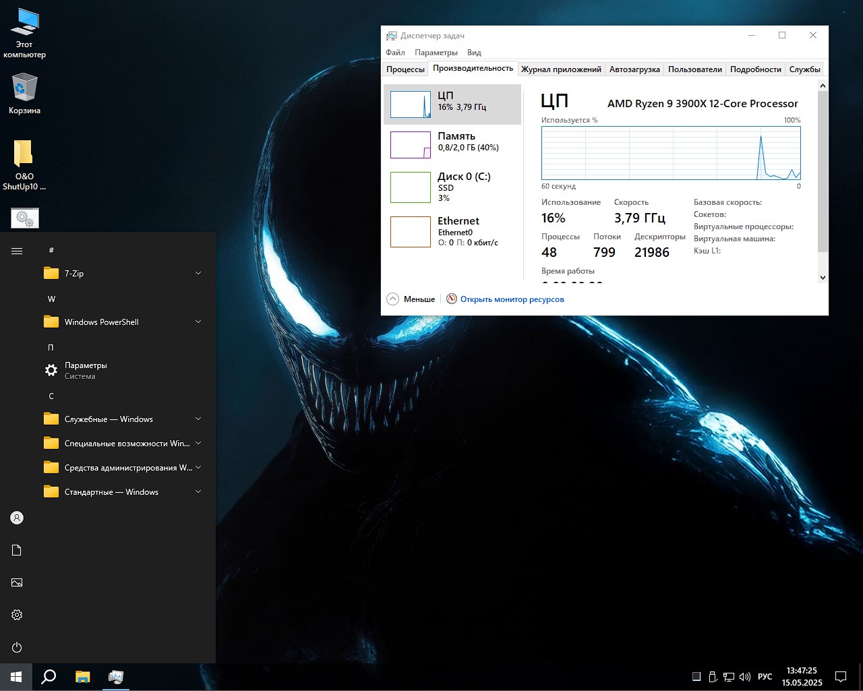Image resolution: width=863 pixels, height=691 pixels.
Task: Open the Параметры menu in Task Manager
Action: click(x=436, y=52)
